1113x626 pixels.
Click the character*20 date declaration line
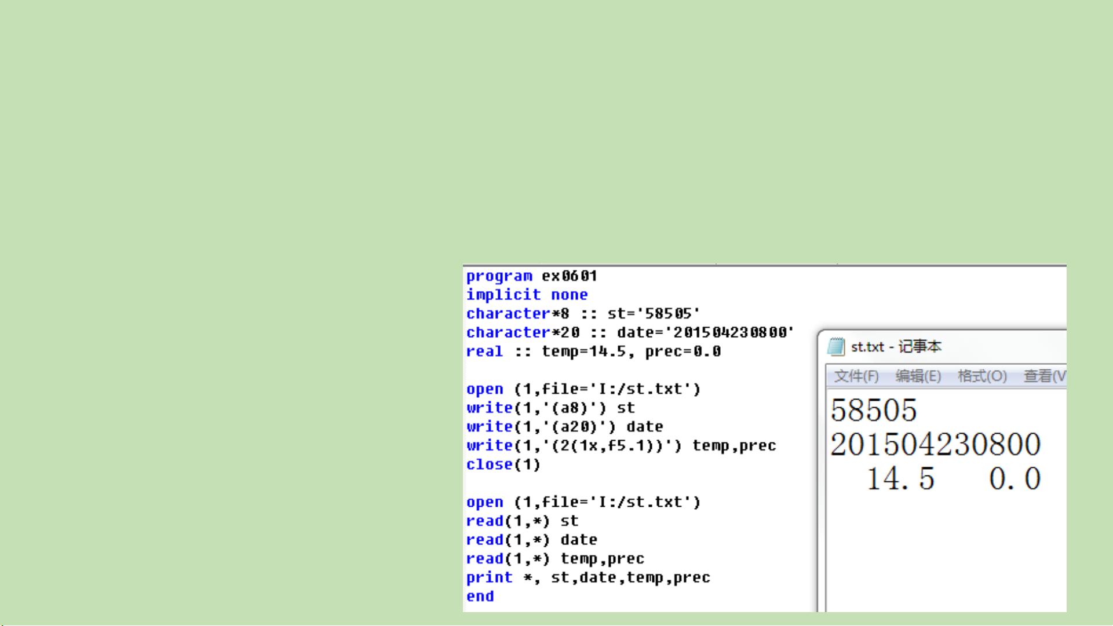coord(630,332)
